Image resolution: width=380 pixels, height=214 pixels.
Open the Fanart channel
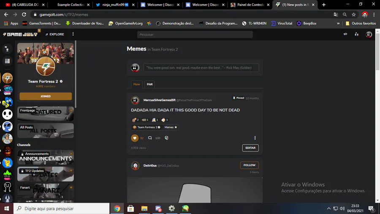[46, 191]
